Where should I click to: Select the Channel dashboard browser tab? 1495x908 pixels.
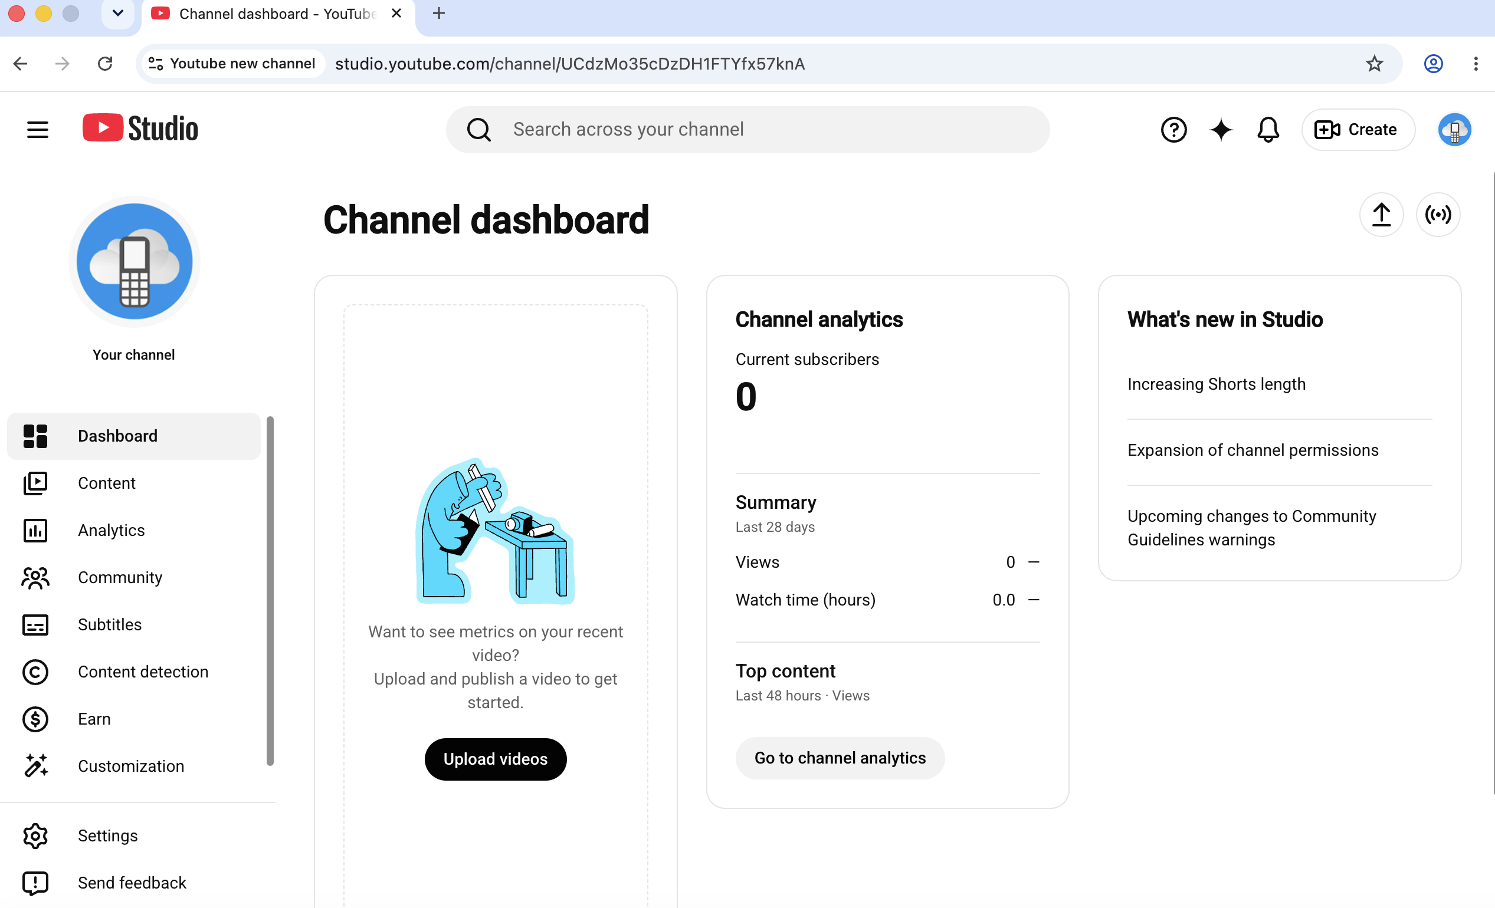(x=277, y=14)
